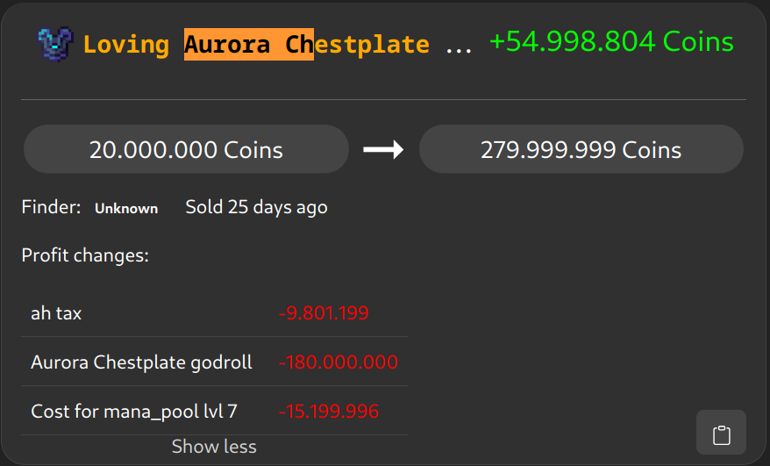770x466 pixels.
Task: Click the white arrow between prices
Action: pyautogui.click(x=383, y=150)
